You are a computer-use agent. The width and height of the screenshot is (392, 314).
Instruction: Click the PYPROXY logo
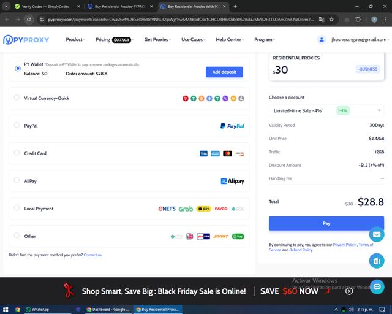(26, 40)
